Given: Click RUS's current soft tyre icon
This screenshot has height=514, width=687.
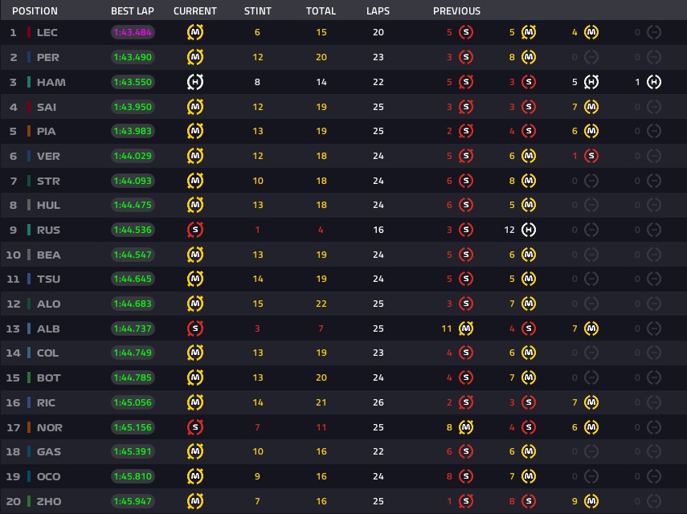Looking at the screenshot, I should pos(195,230).
